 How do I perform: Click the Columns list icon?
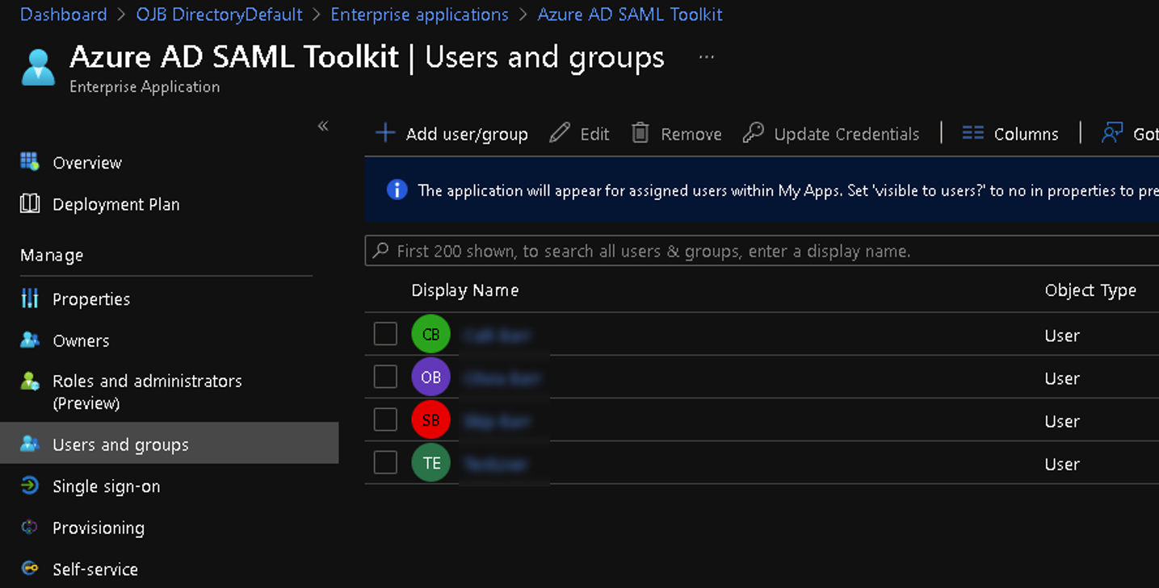[x=973, y=133]
